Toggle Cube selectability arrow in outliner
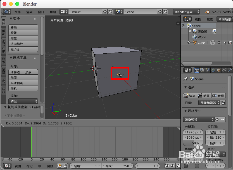Screen dimensions: 233x170 (x=225, y=43)
